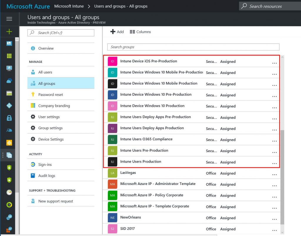Open Company branding
Screen dimensions: 301x236
(61, 106)
